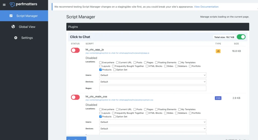This screenshot has width=258, height=140.
Task: Check My Templates for ht_ctc_app_js
Action: (179, 62)
